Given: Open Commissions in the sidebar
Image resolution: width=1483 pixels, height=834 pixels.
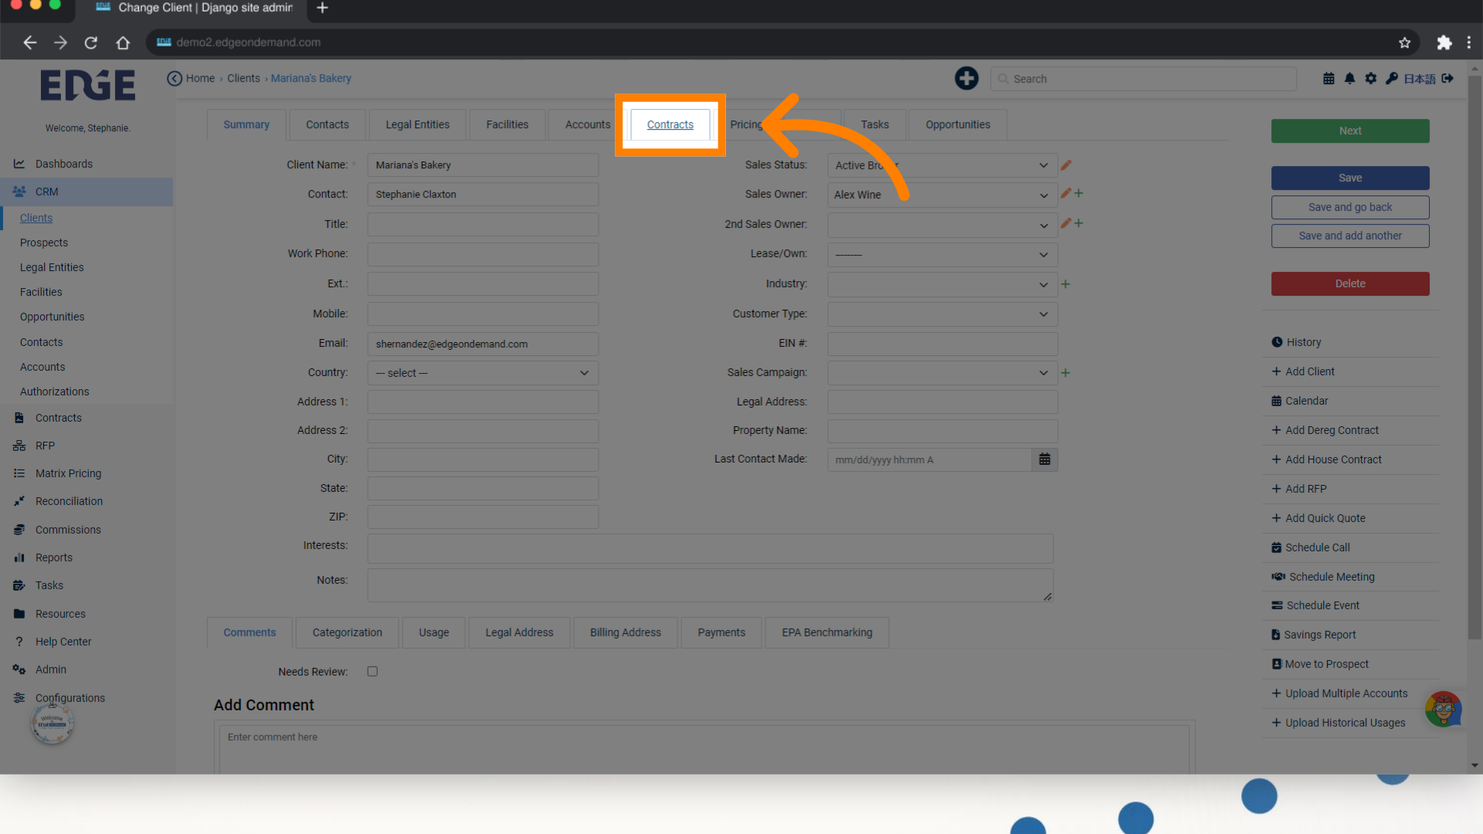Looking at the screenshot, I should tap(68, 530).
